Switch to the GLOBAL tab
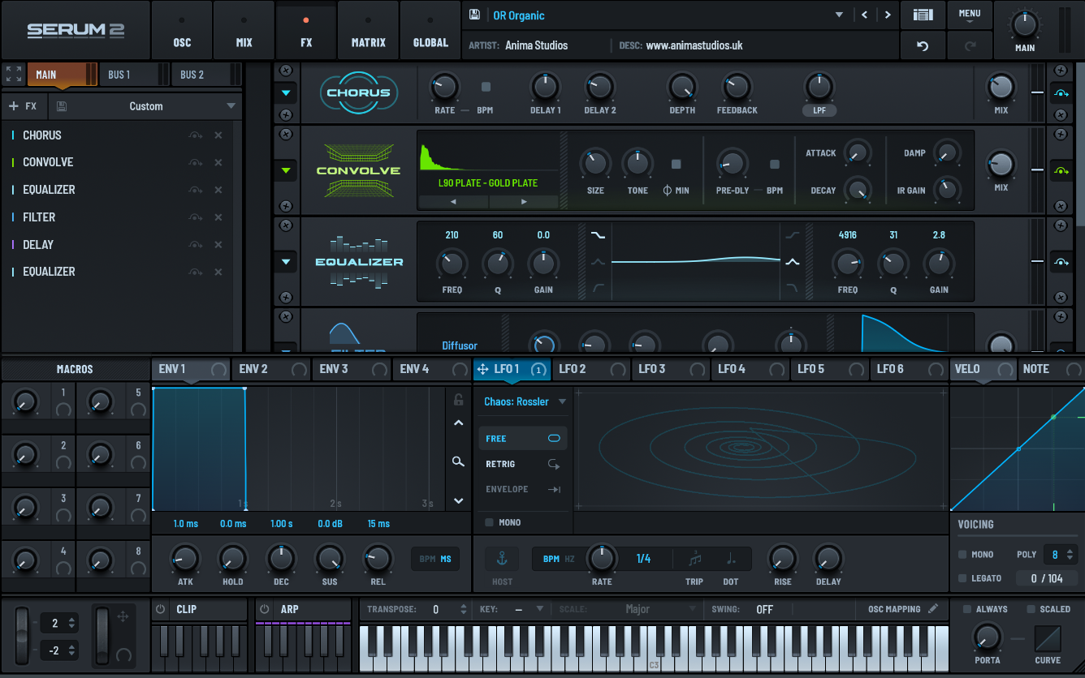This screenshot has height=678, width=1085. point(430,31)
